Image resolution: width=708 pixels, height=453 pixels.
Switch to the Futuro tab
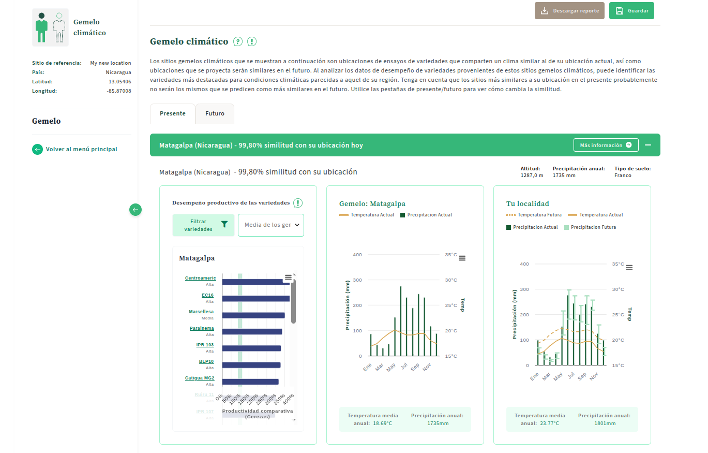pyautogui.click(x=215, y=114)
